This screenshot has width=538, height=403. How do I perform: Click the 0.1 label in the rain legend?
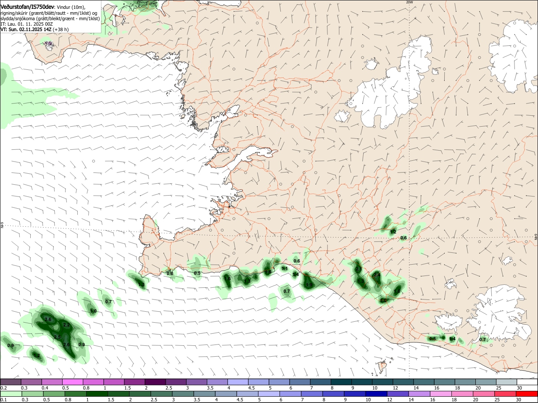[x=3, y=400]
